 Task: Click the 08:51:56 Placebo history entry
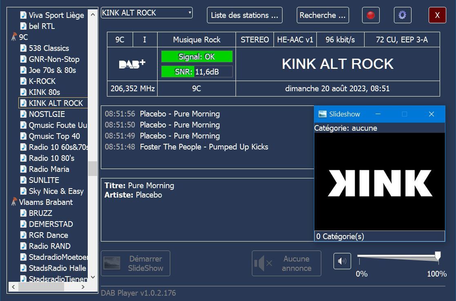pos(162,114)
